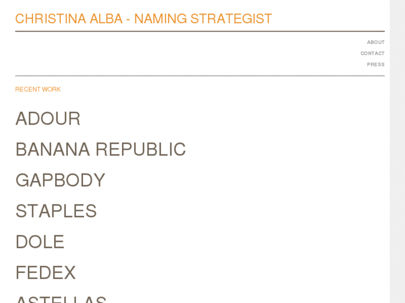The height and width of the screenshot is (303, 405).
Task: Navigate home via the orange site header
Action: click(143, 18)
